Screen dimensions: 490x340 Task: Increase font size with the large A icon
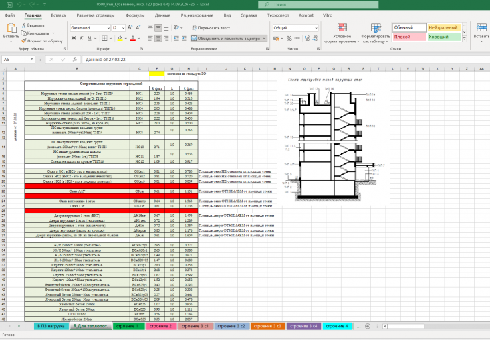point(130,28)
